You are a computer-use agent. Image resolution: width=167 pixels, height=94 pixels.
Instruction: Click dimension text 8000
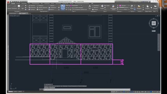tap(86, 73)
